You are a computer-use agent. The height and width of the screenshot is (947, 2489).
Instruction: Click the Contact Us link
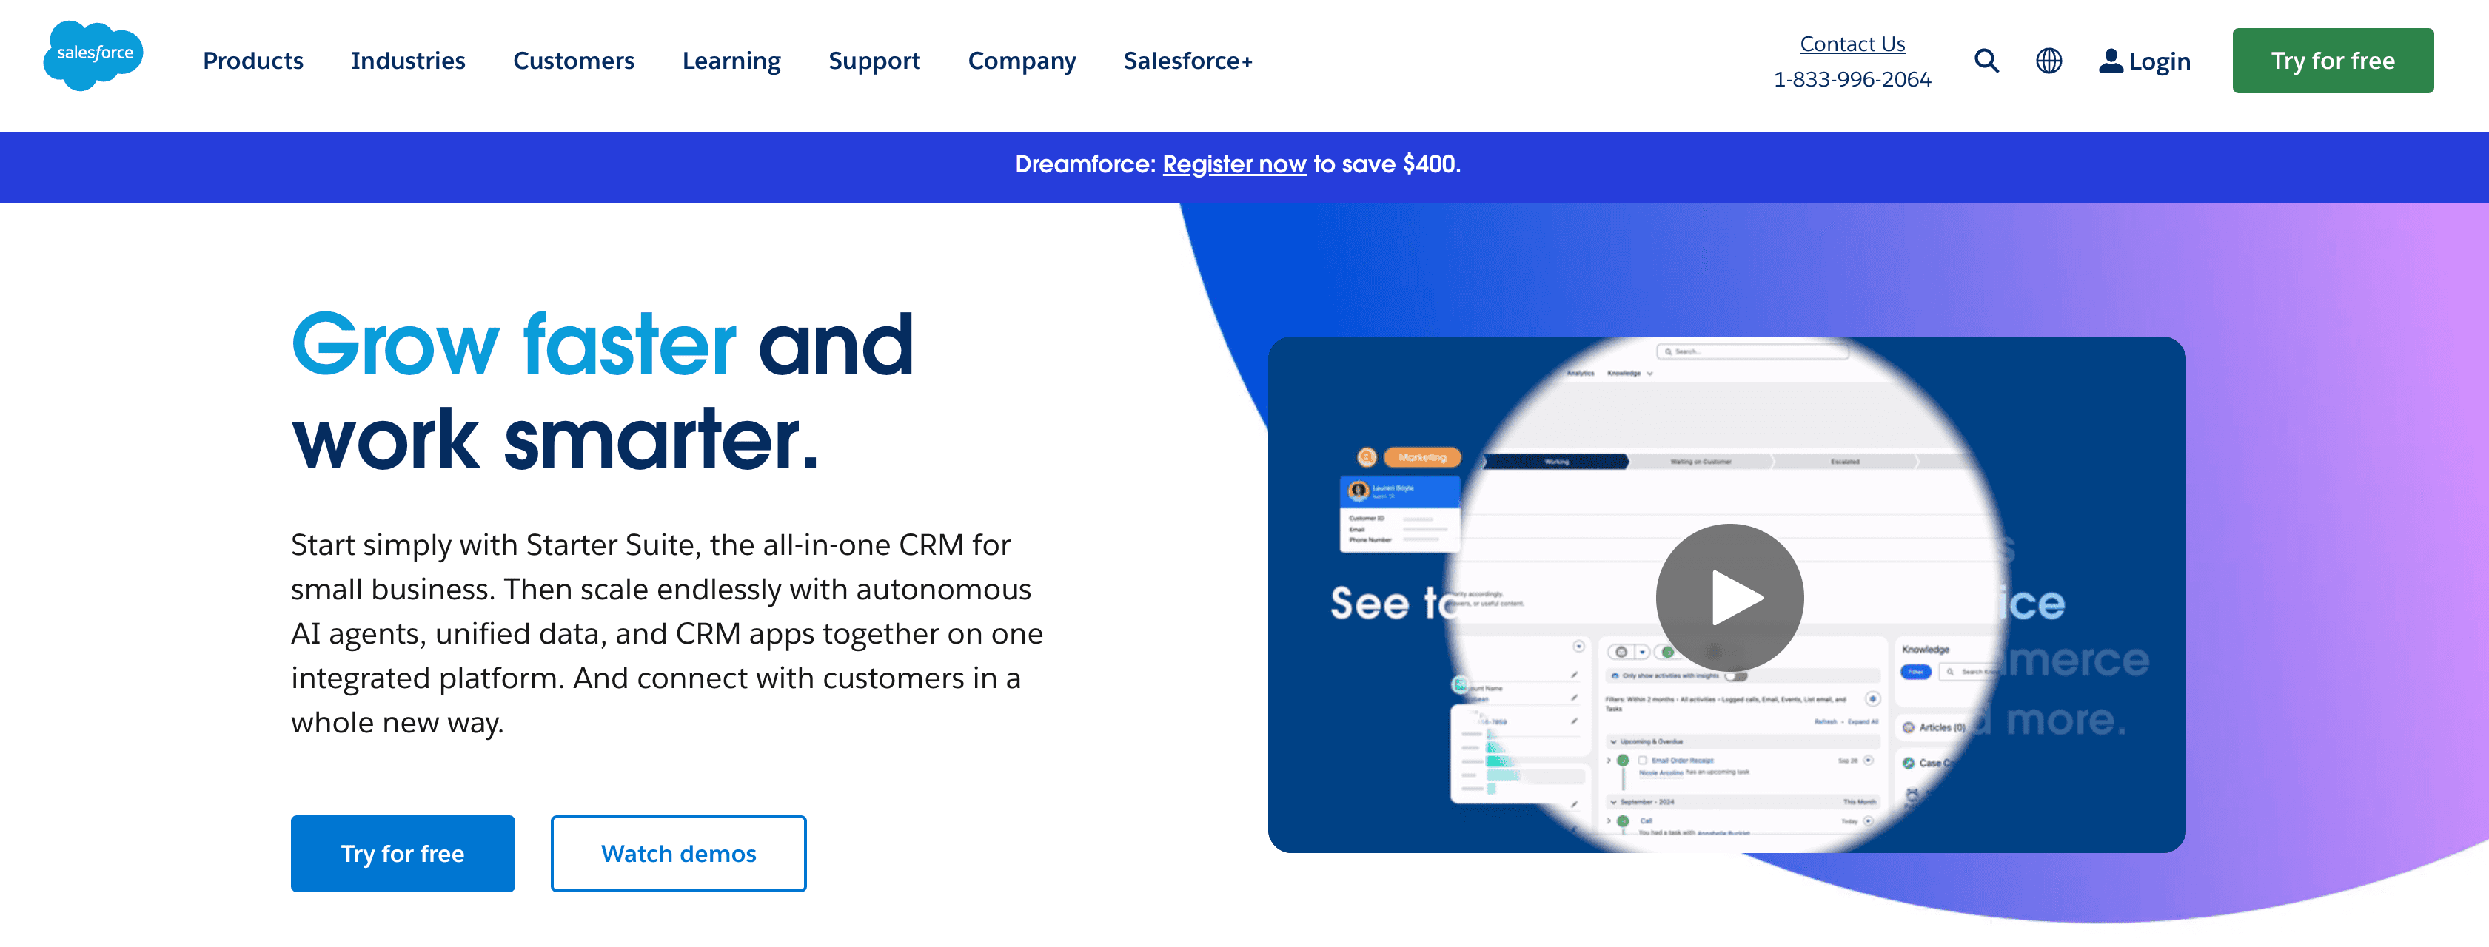[1852, 44]
